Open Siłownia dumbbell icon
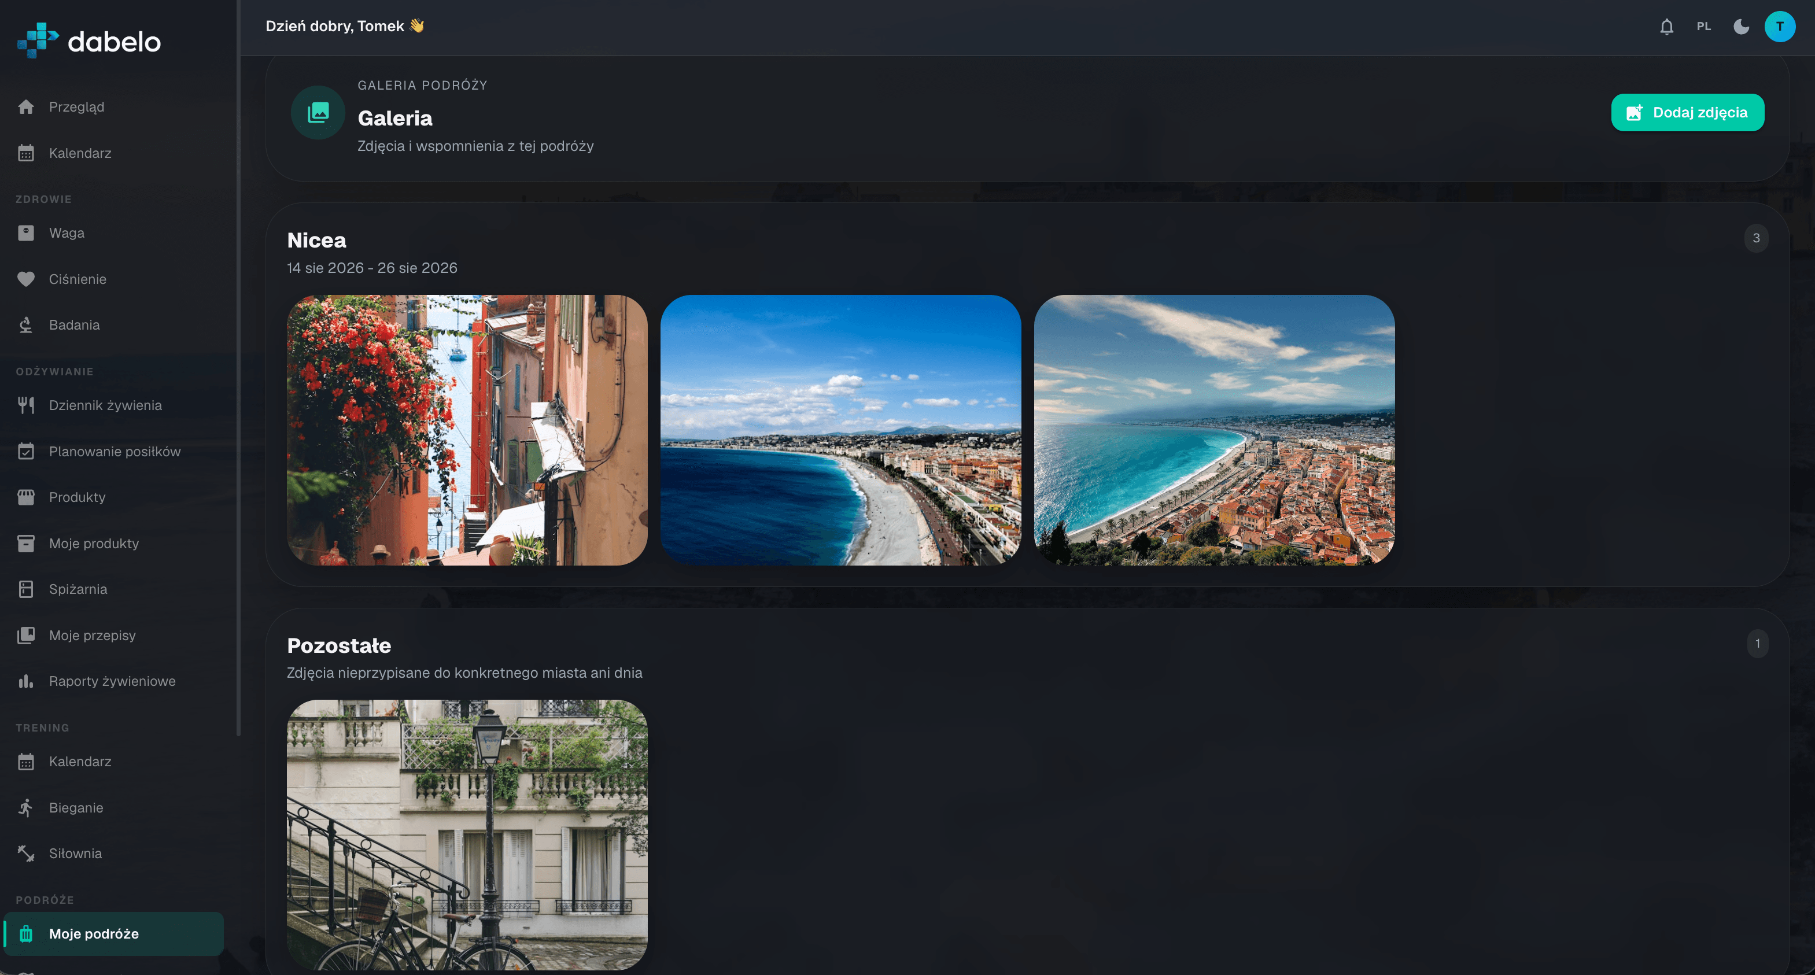Screen dimensions: 1815x975 click(26, 853)
